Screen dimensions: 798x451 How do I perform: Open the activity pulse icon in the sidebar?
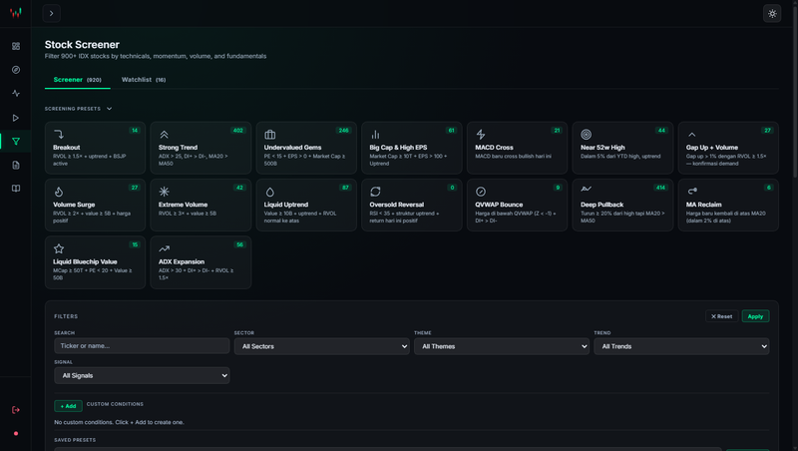click(x=16, y=93)
